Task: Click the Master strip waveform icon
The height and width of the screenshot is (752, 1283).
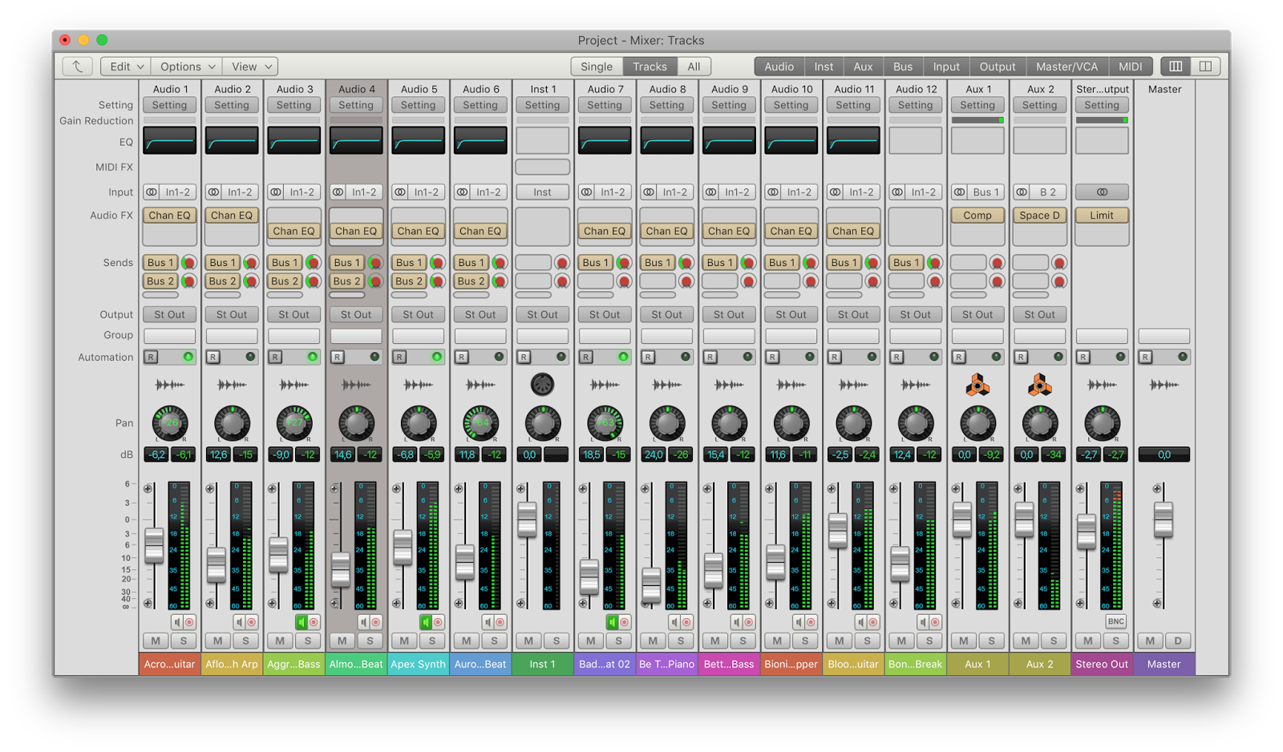Action: 1164,385
